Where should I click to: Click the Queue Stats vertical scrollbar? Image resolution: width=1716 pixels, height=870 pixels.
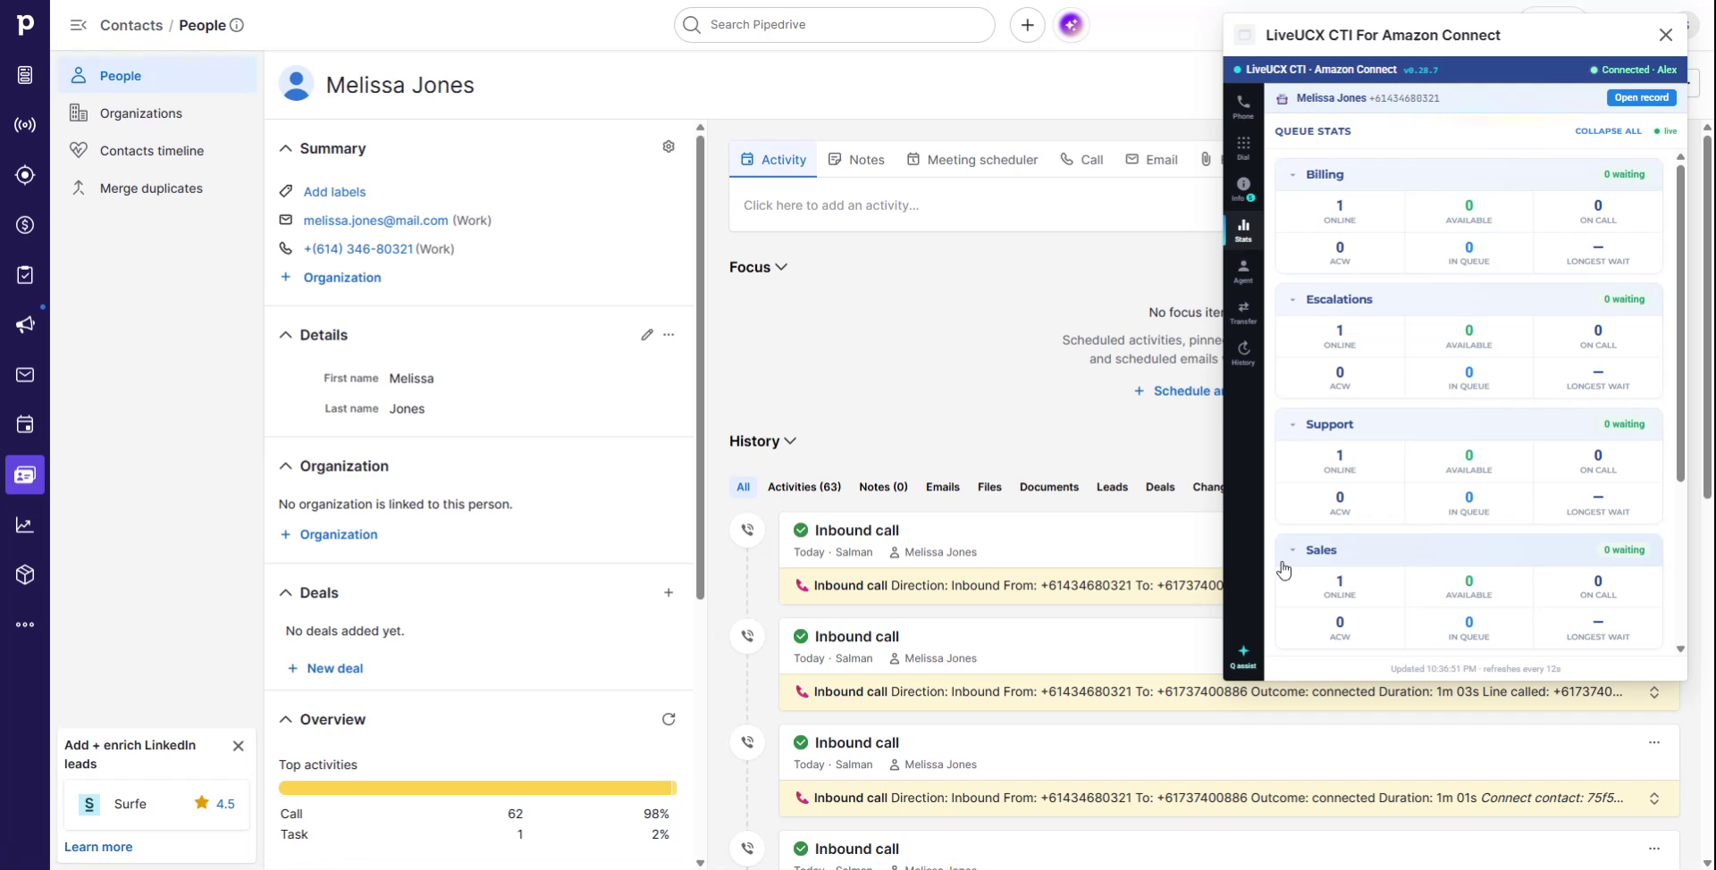[x=1680, y=323]
